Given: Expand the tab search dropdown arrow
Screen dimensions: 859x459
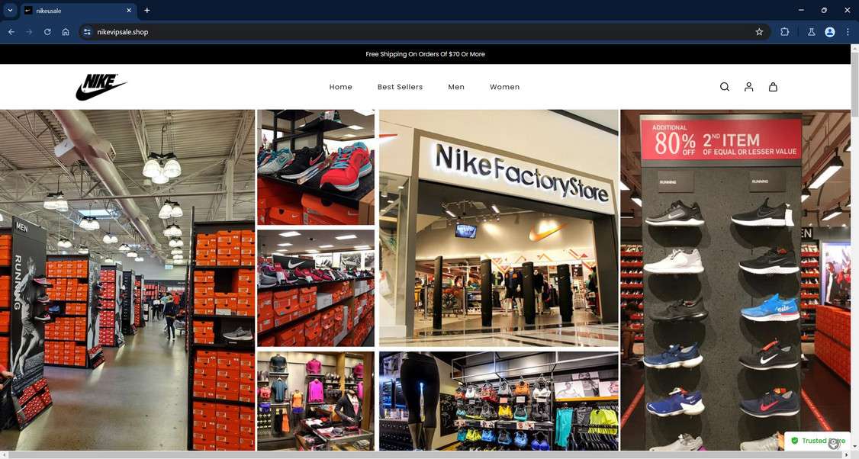Looking at the screenshot, I should coord(10,10).
